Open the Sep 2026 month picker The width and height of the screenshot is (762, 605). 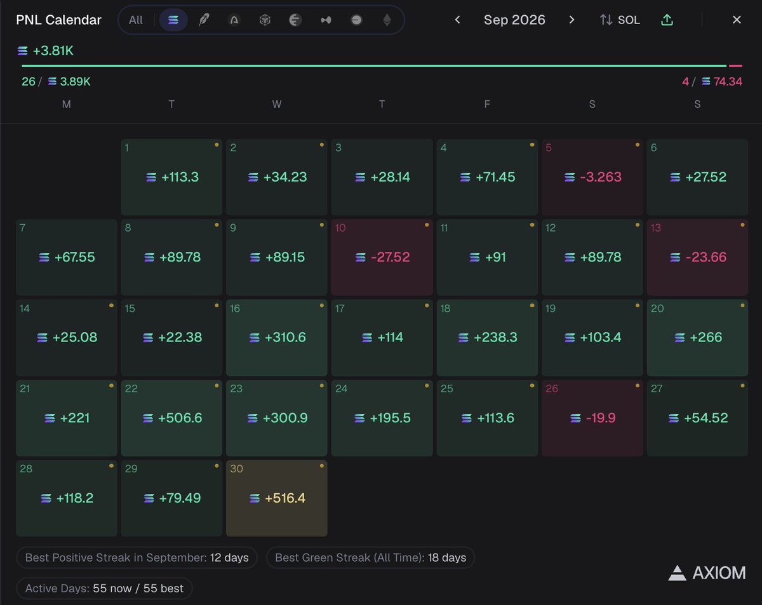[x=514, y=20]
